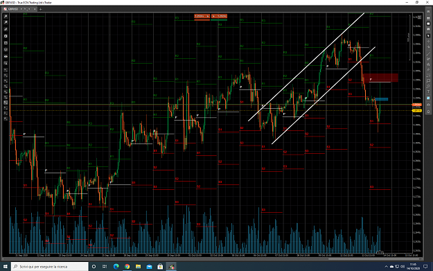Select the trend line drawing tool
Viewport: 433px width, 271px height.
(428, 53)
